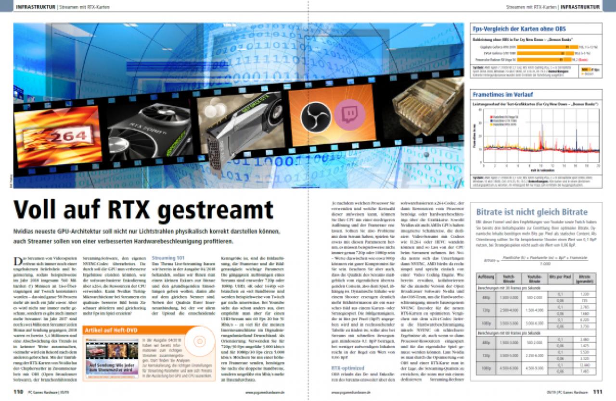Click the 'Bitrate ist nicht gleich Bitrate' title
The height and width of the screenshot is (401, 616).
pos(532,212)
